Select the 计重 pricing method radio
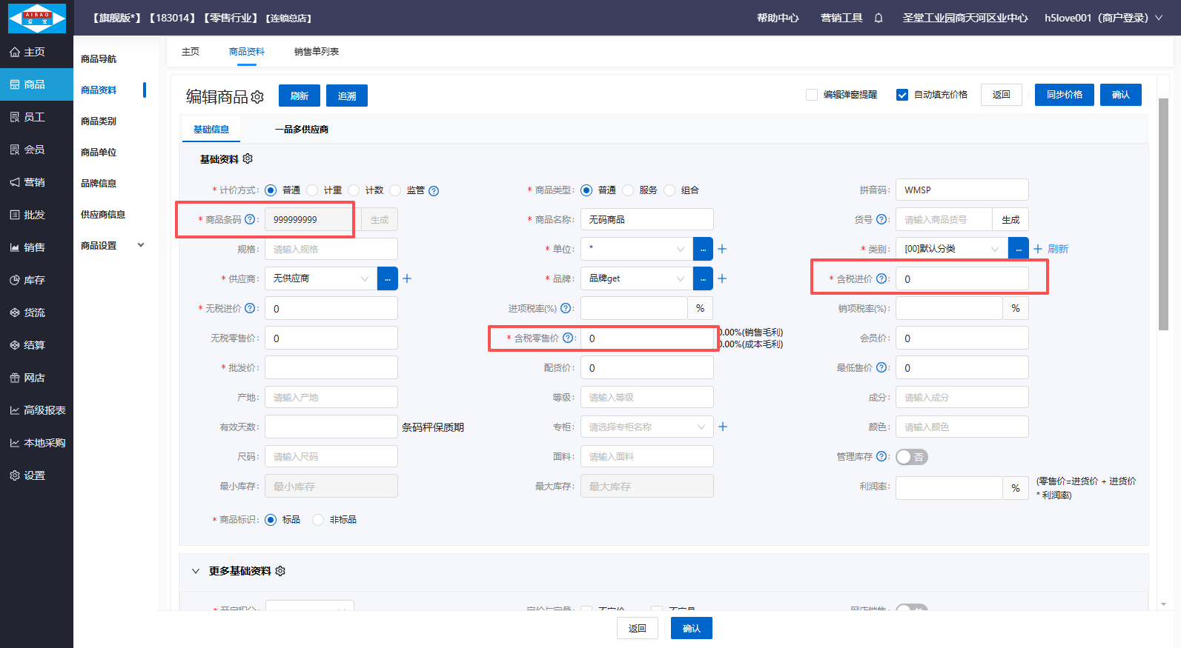This screenshot has width=1181, height=648. coord(312,190)
